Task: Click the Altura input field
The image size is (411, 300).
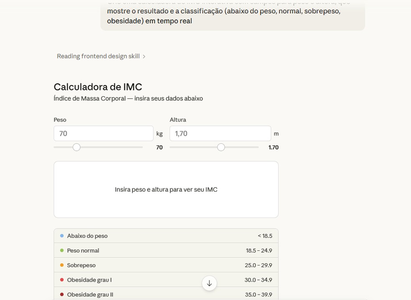Action: [220, 133]
